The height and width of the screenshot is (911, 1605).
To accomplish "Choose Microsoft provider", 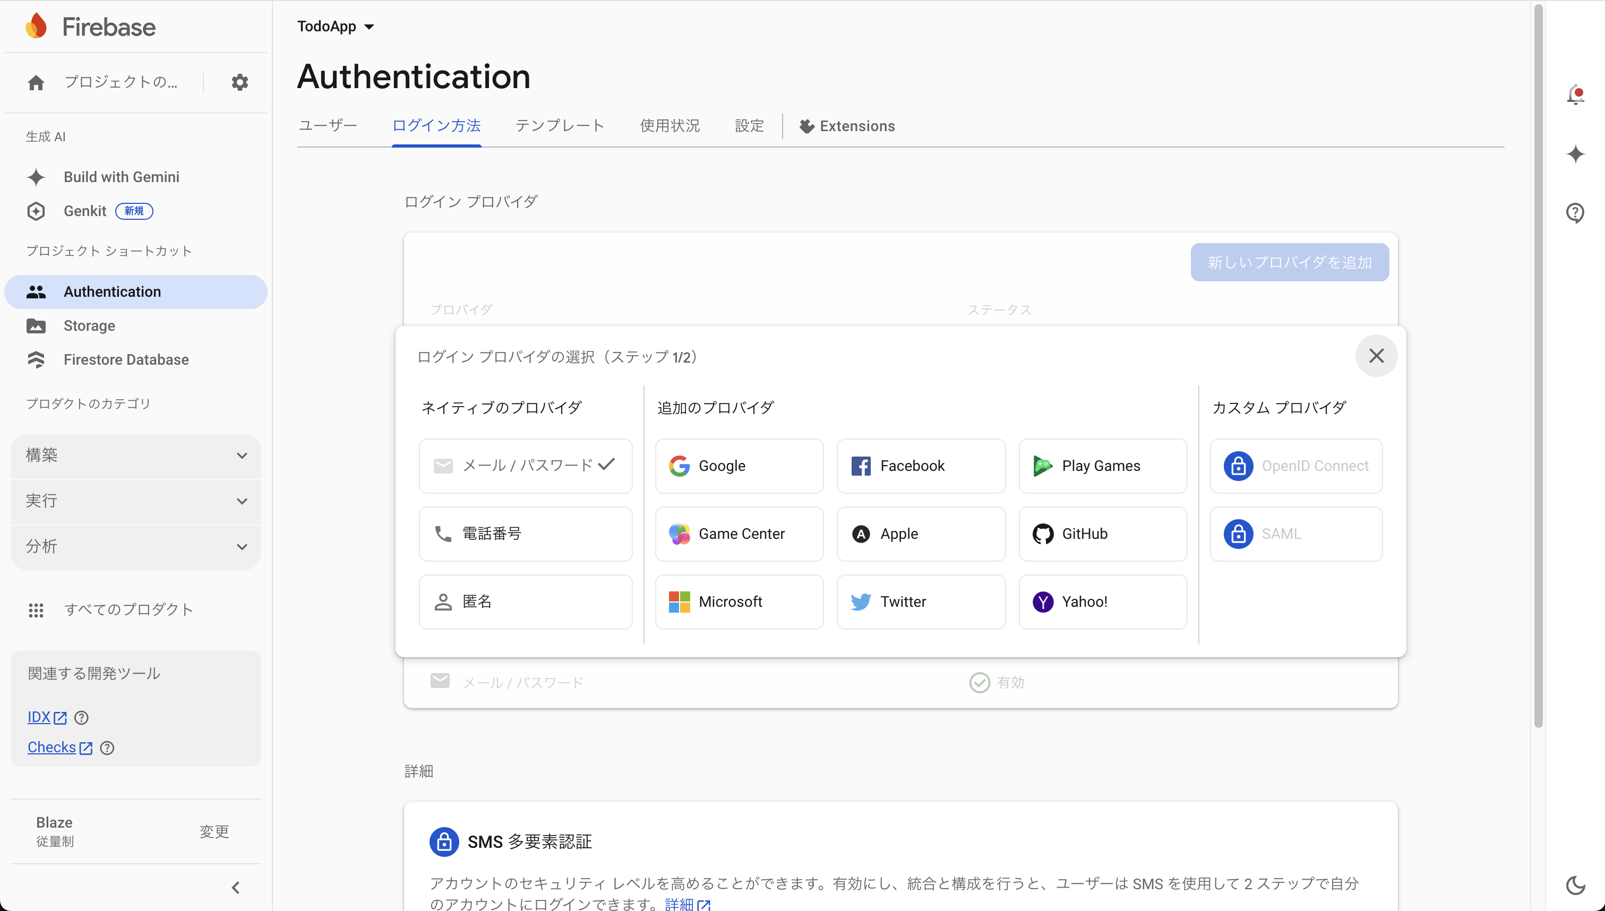I will point(739,602).
